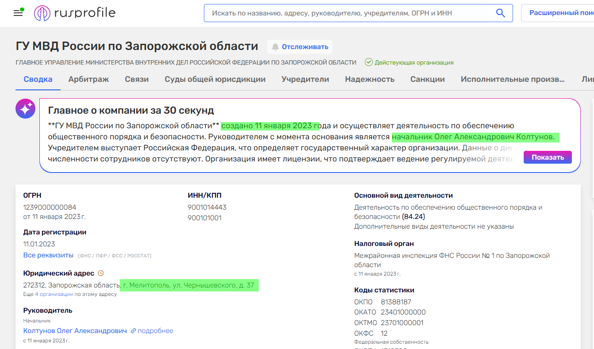Click the Rusprofile logo
The width and height of the screenshot is (594, 349).
pyautogui.click(x=75, y=13)
